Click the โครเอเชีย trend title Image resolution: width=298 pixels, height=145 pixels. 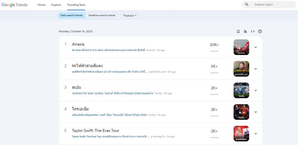80,109
